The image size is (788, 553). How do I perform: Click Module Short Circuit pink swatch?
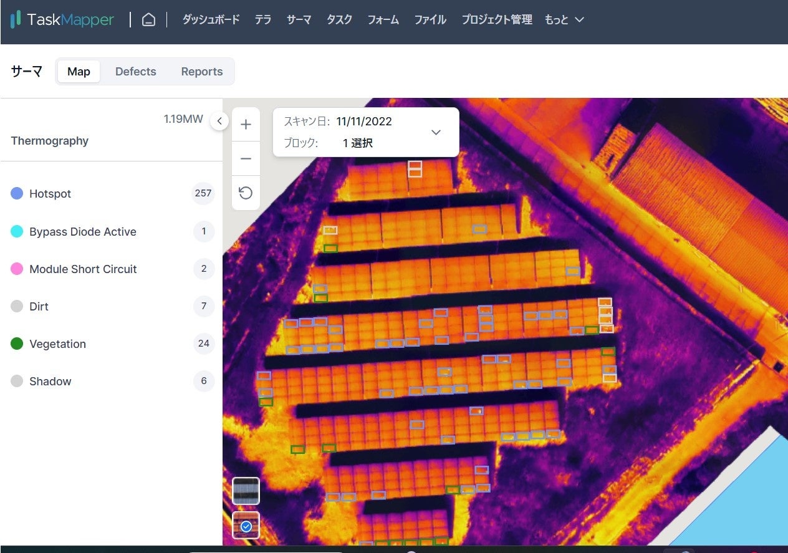coord(17,269)
